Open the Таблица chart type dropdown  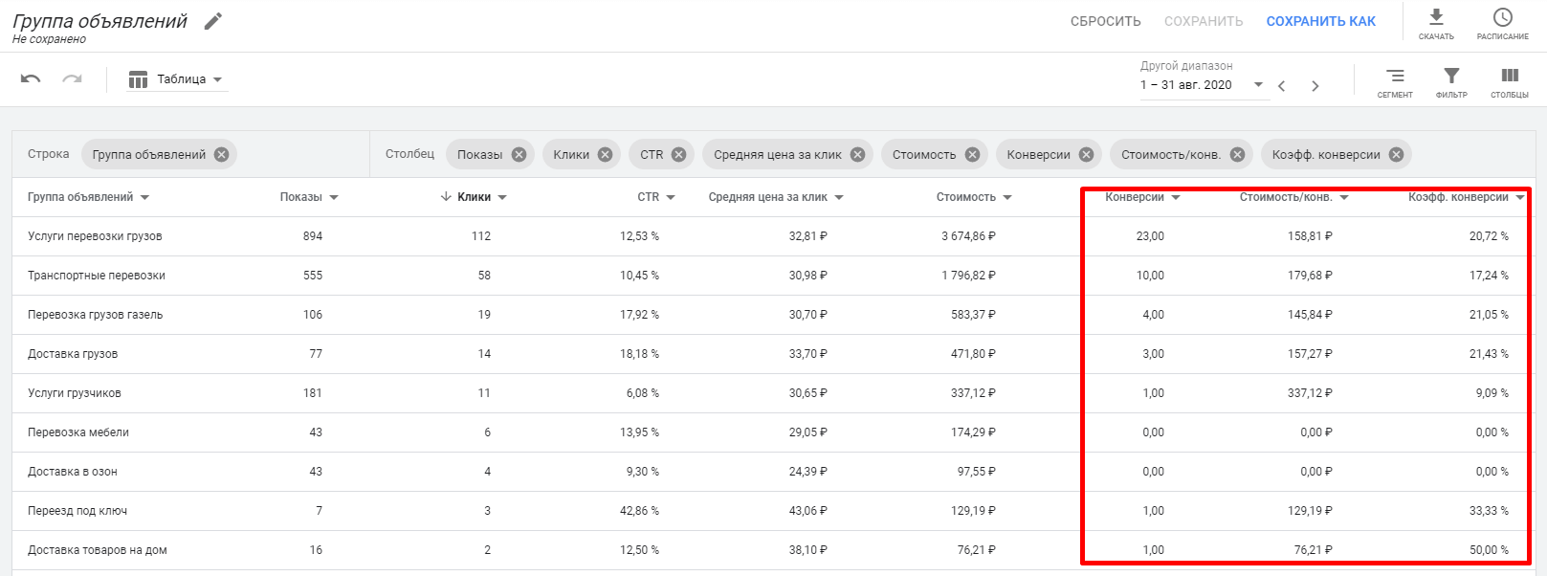point(177,79)
